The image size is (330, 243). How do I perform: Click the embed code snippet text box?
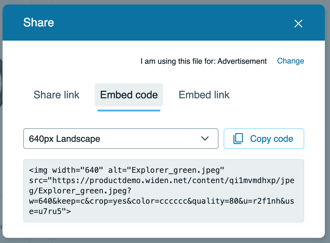click(163, 190)
